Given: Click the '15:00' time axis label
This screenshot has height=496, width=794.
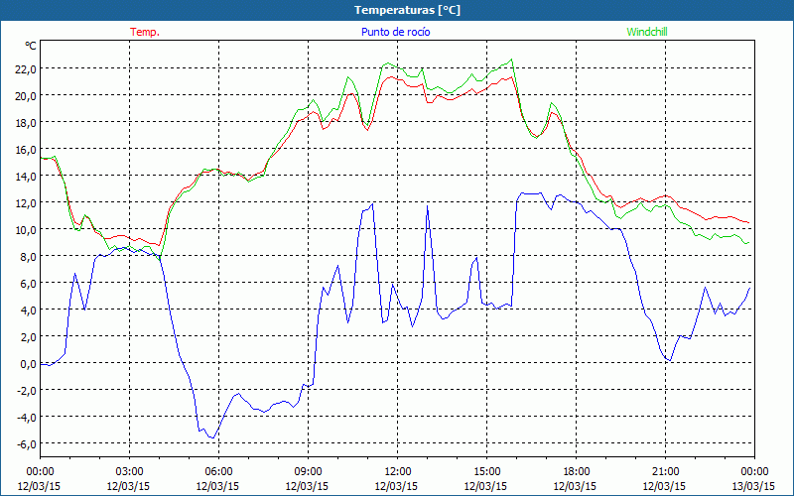Looking at the screenshot, I should [x=486, y=472].
